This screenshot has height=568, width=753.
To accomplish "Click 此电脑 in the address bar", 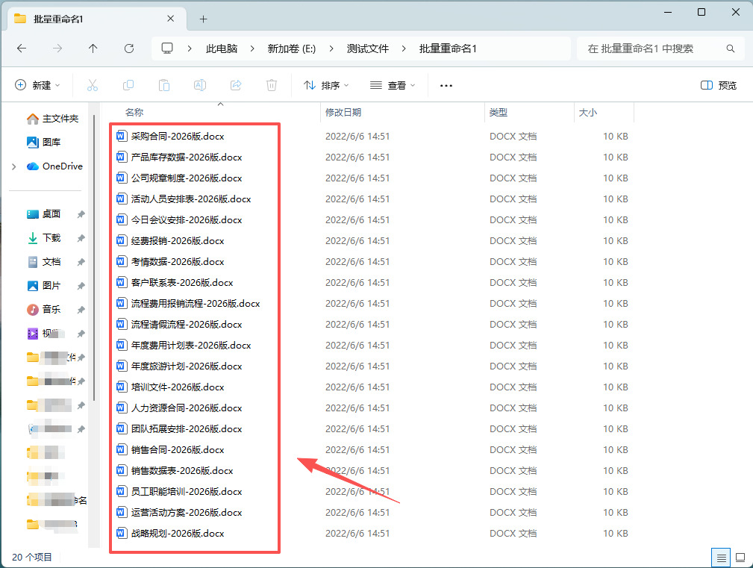I will tap(222, 49).
